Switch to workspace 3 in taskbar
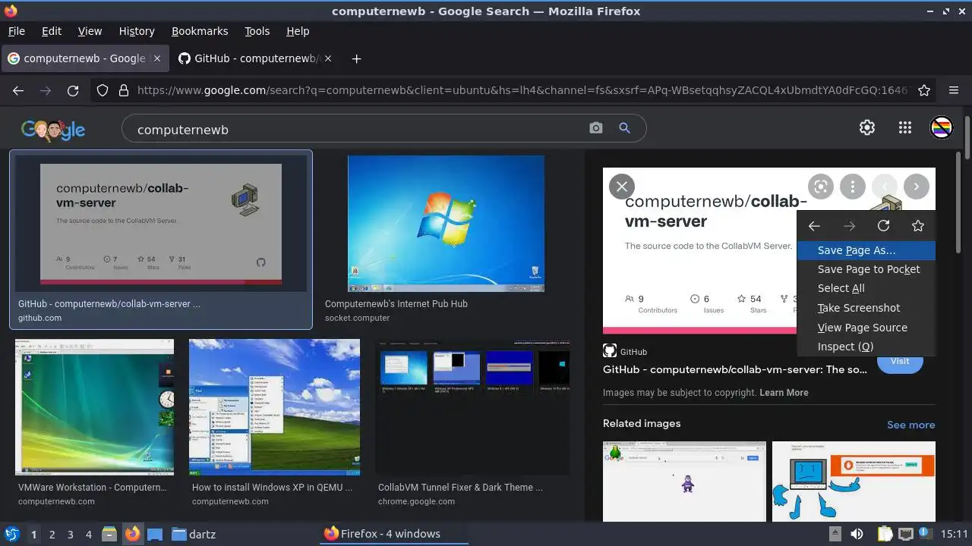The width and height of the screenshot is (972, 546). click(70, 534)
